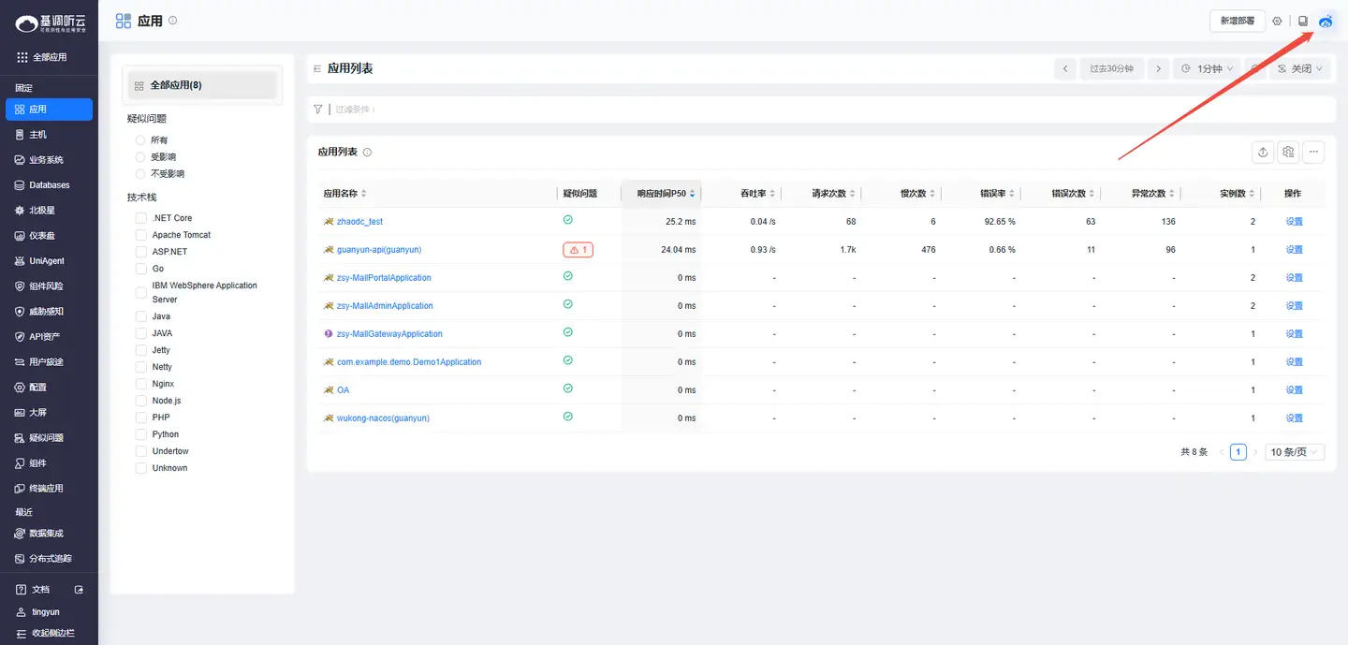This screenshot has width=1348, height=645.
Task: Click the info icon beside 应用 title
Action: tap(172, 21)
